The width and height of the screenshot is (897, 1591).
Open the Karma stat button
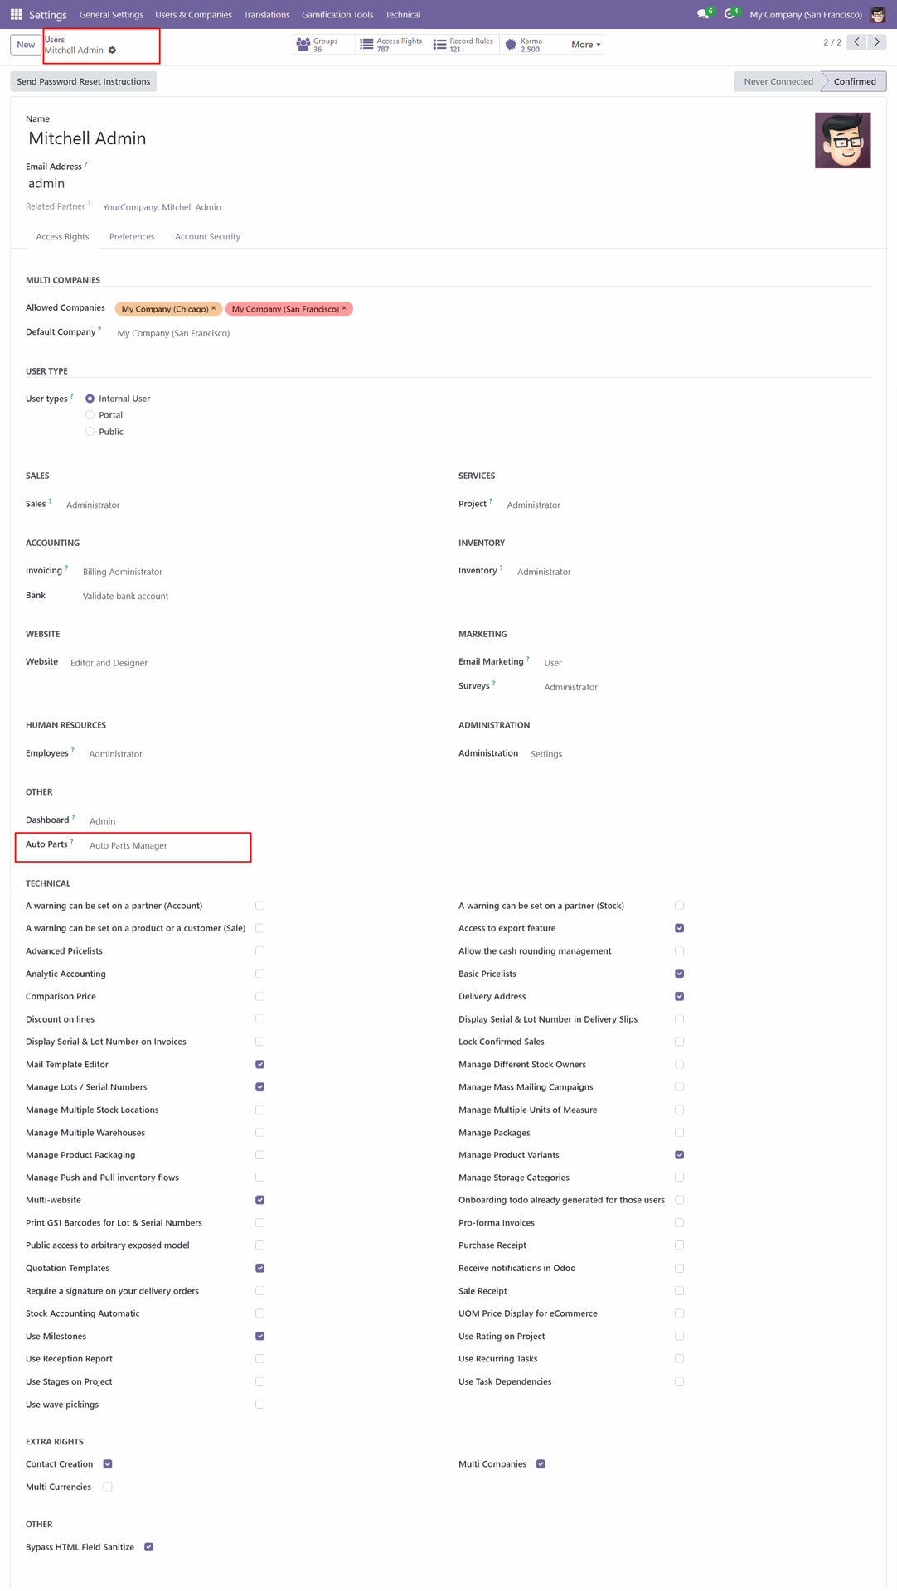click(x=524, y=45)
